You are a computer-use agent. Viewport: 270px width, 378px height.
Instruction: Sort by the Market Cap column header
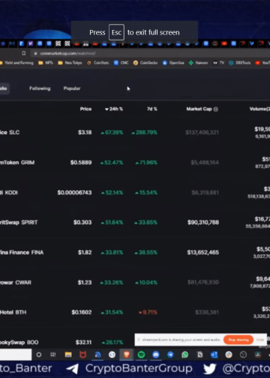[x=199, y=109]
